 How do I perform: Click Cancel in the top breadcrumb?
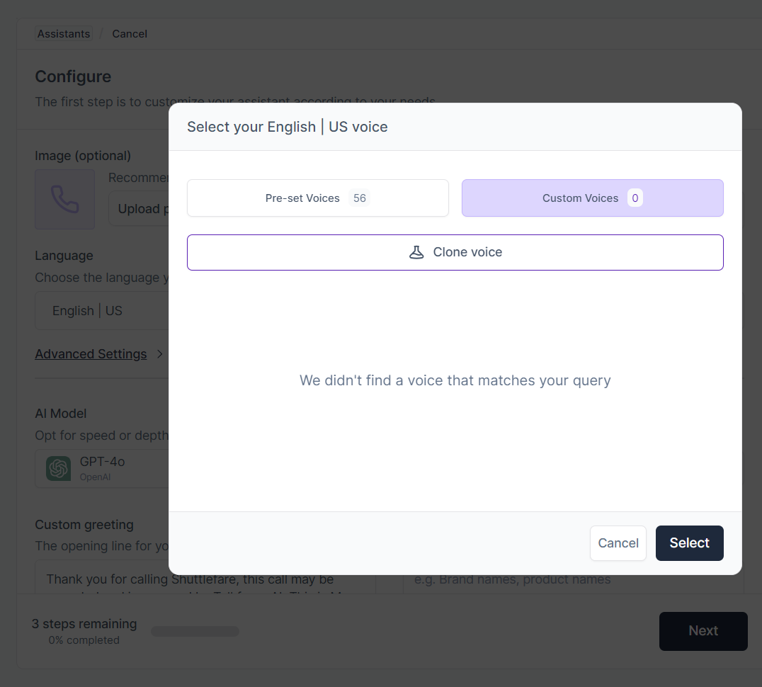pos(130,34)
